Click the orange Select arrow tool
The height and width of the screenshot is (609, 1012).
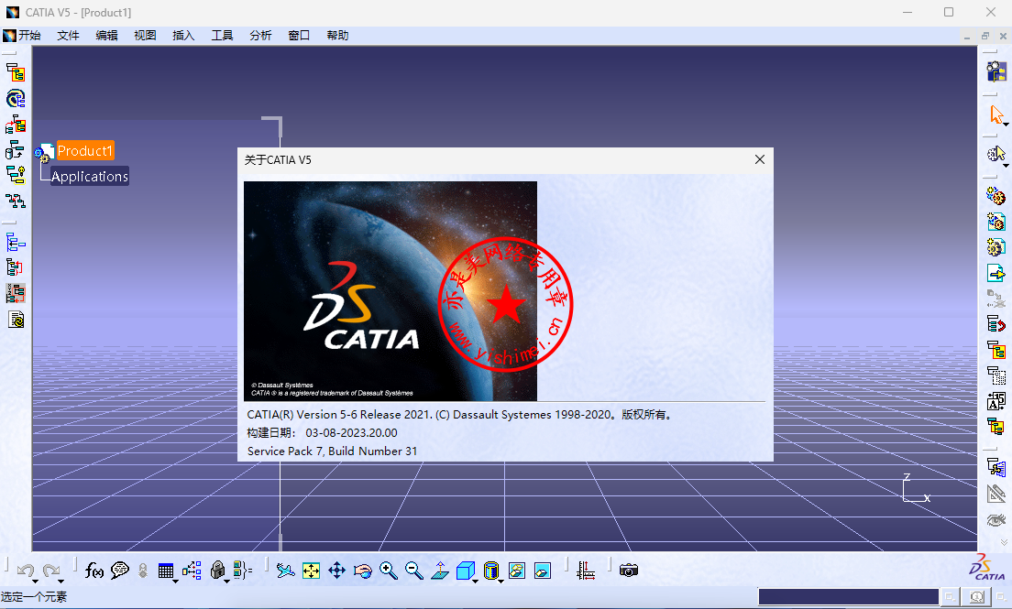click(x=996, y=114)
